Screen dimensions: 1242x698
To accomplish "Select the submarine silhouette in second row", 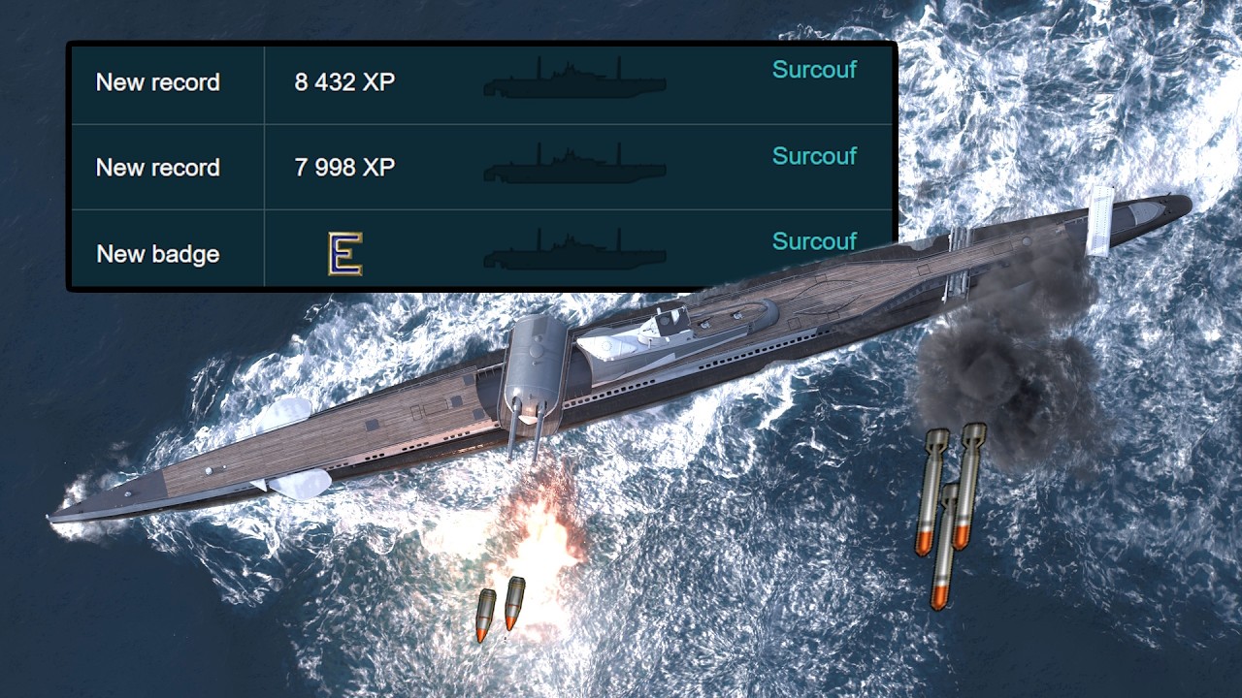I will pyautogui.click(x=574, y=164).
